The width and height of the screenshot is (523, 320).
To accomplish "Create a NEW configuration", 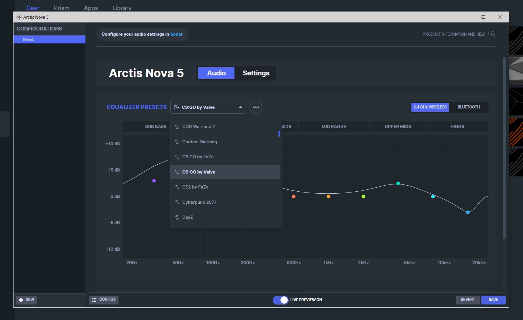I will (26, 300).
